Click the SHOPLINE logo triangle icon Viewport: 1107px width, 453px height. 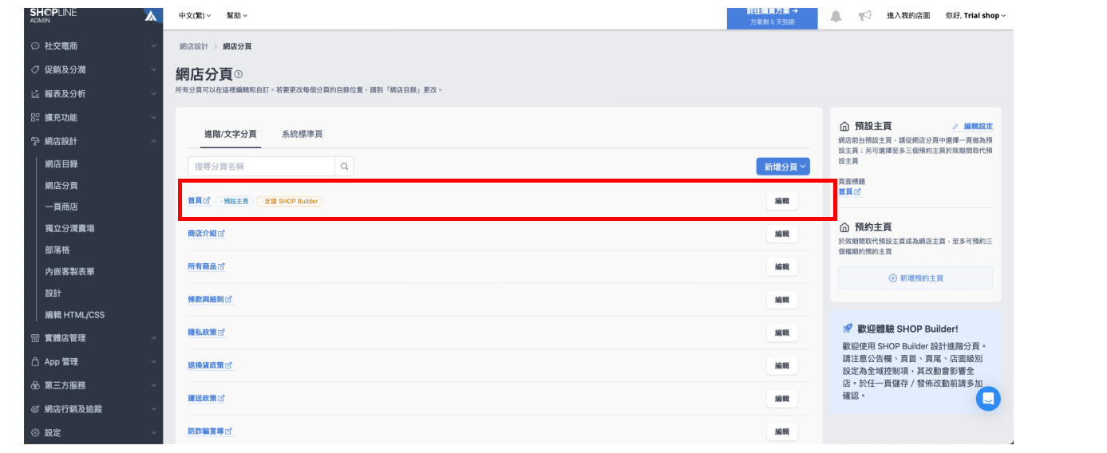151,15
